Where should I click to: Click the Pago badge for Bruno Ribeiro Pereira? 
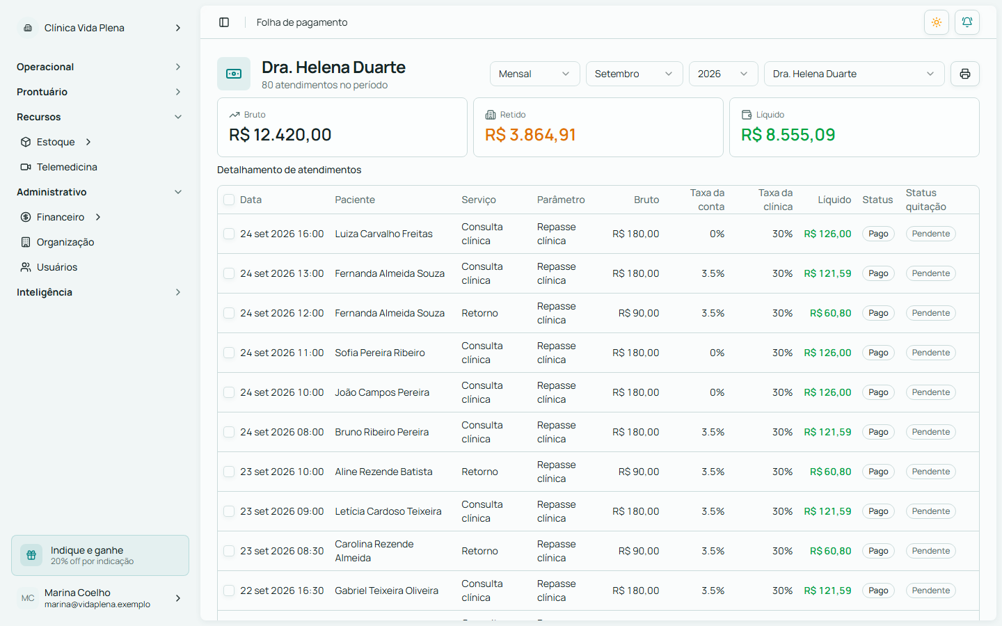pos(878,432)
